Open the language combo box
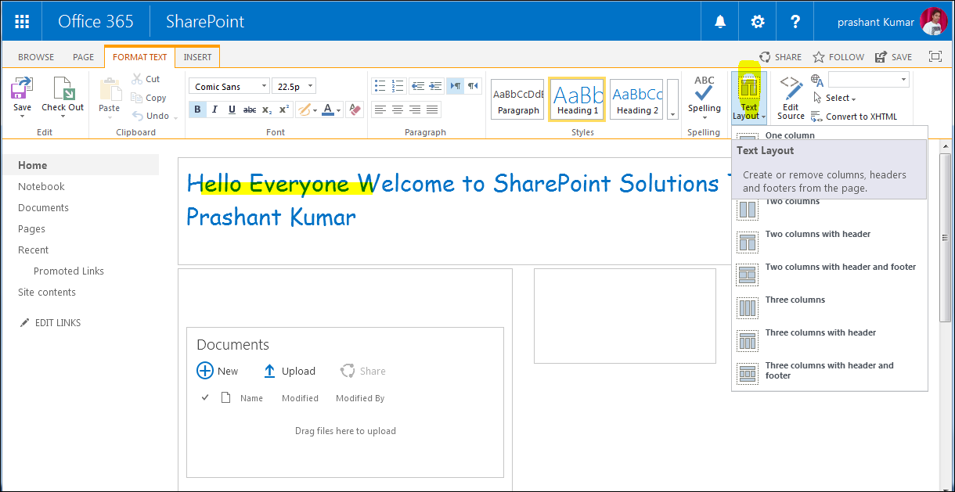 (869, 79)
